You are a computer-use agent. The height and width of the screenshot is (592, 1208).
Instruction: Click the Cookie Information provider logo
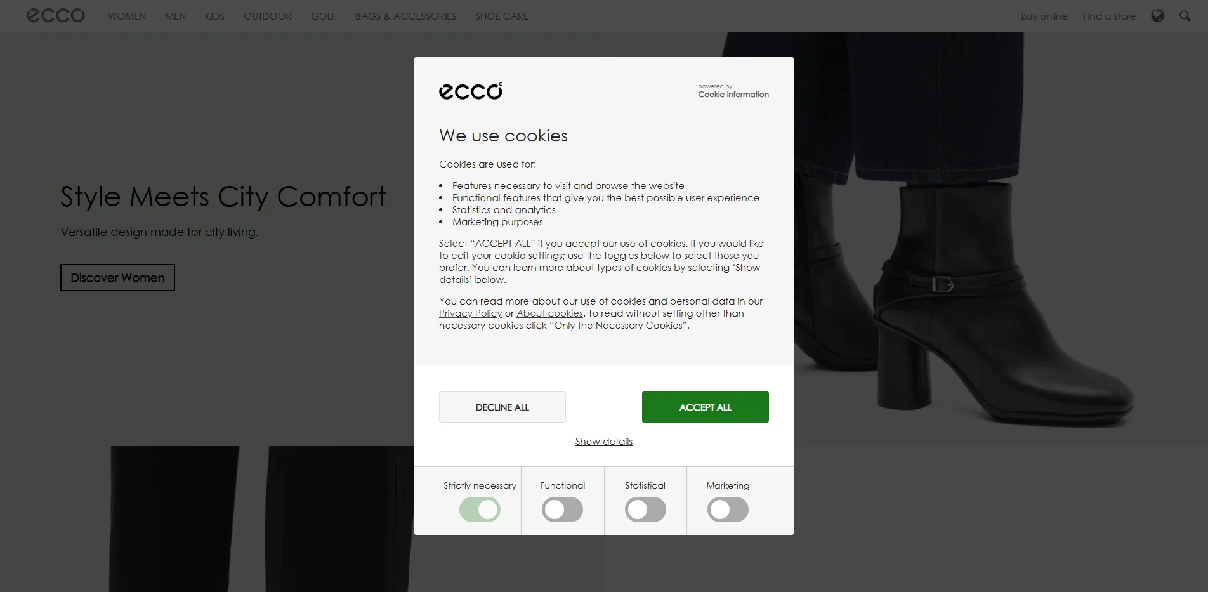[x=733, y=91]
